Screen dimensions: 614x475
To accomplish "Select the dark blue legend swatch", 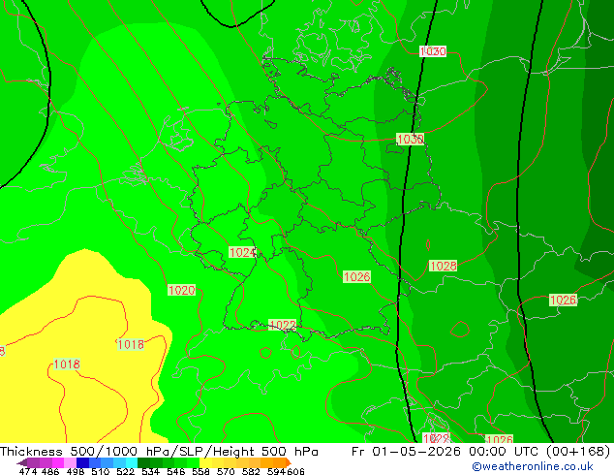I will (82, 462).
